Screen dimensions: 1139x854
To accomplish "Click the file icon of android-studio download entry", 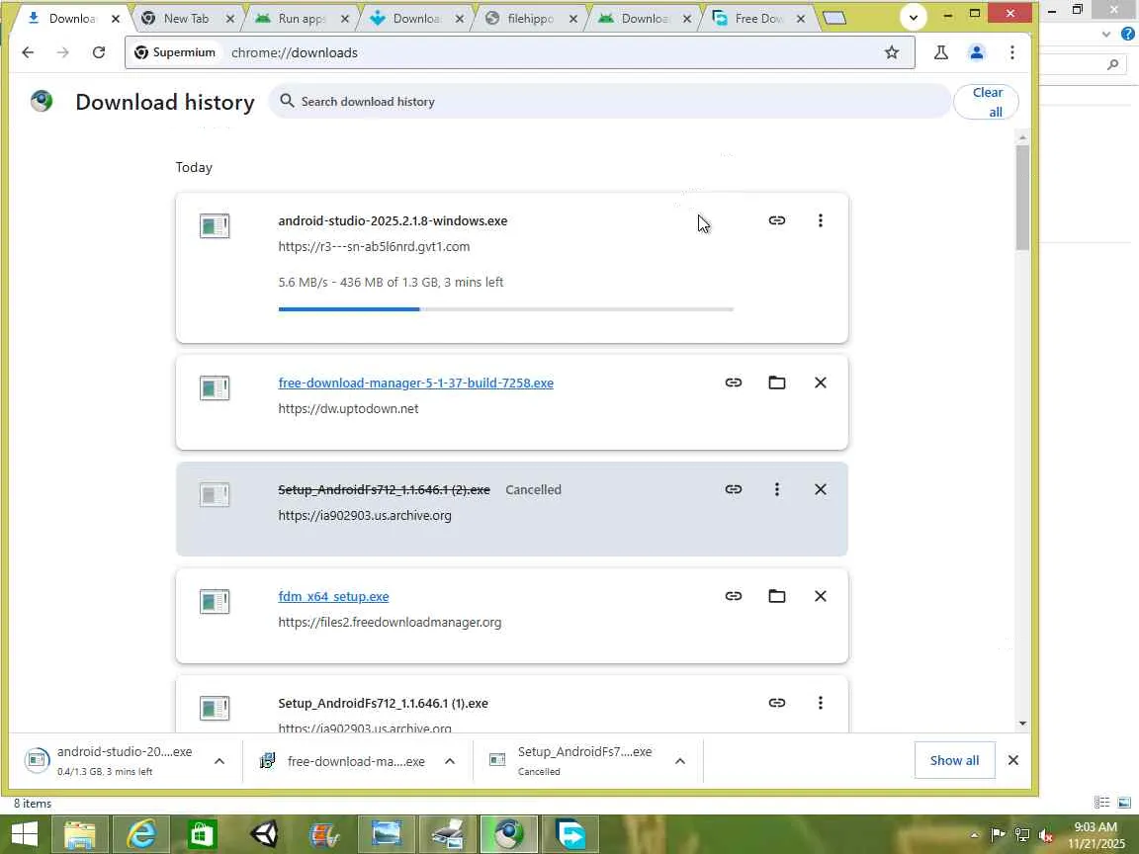I will [215, 225].
